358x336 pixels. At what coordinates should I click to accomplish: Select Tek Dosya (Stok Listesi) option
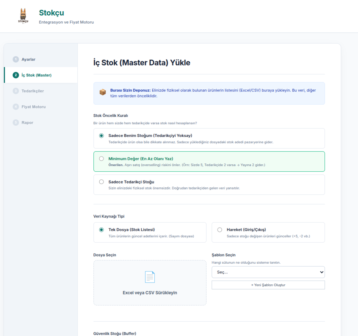101,230
